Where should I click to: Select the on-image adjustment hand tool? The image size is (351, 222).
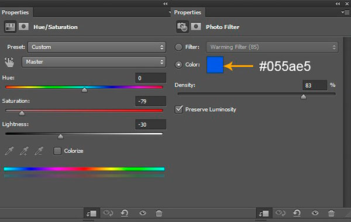[9, 62]
